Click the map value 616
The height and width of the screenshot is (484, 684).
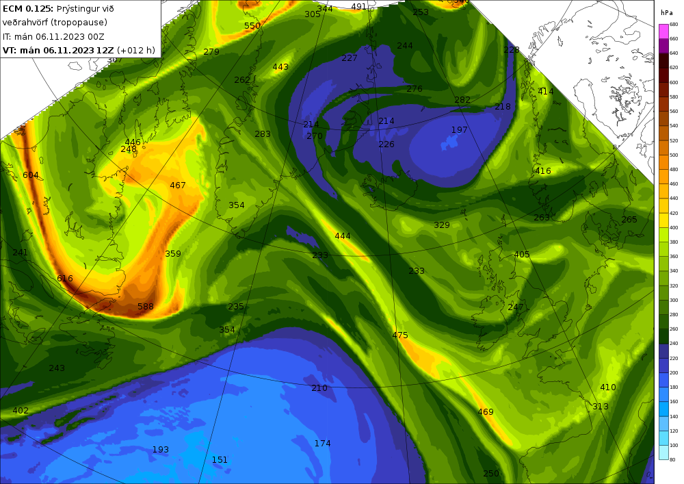pos(65,279)
